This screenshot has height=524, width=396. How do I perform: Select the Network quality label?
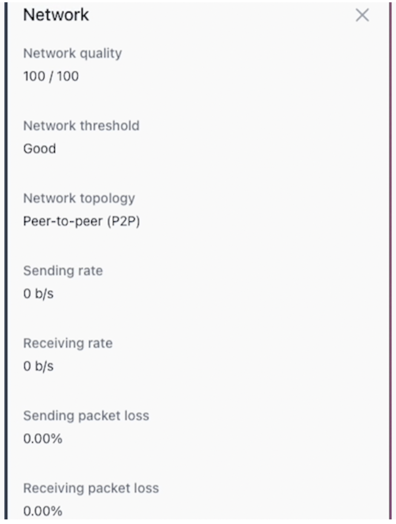coord(72,54)
